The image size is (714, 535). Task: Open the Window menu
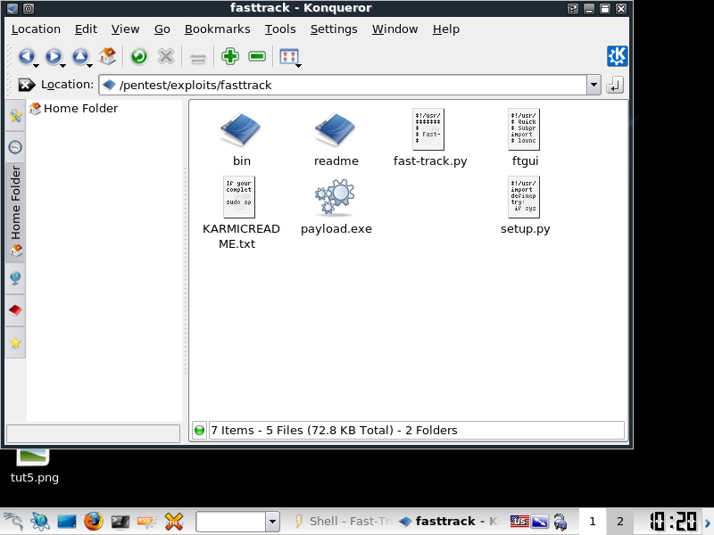click(x=394, y=29)
